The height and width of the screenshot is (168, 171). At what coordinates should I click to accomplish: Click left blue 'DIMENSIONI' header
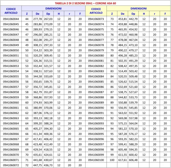point(53,8)
